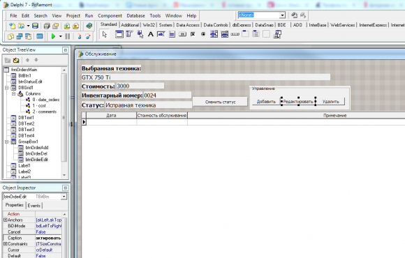Choose the MainMenu component icon
The height and width of the screenshot is (258, 405).
[129, 34]
